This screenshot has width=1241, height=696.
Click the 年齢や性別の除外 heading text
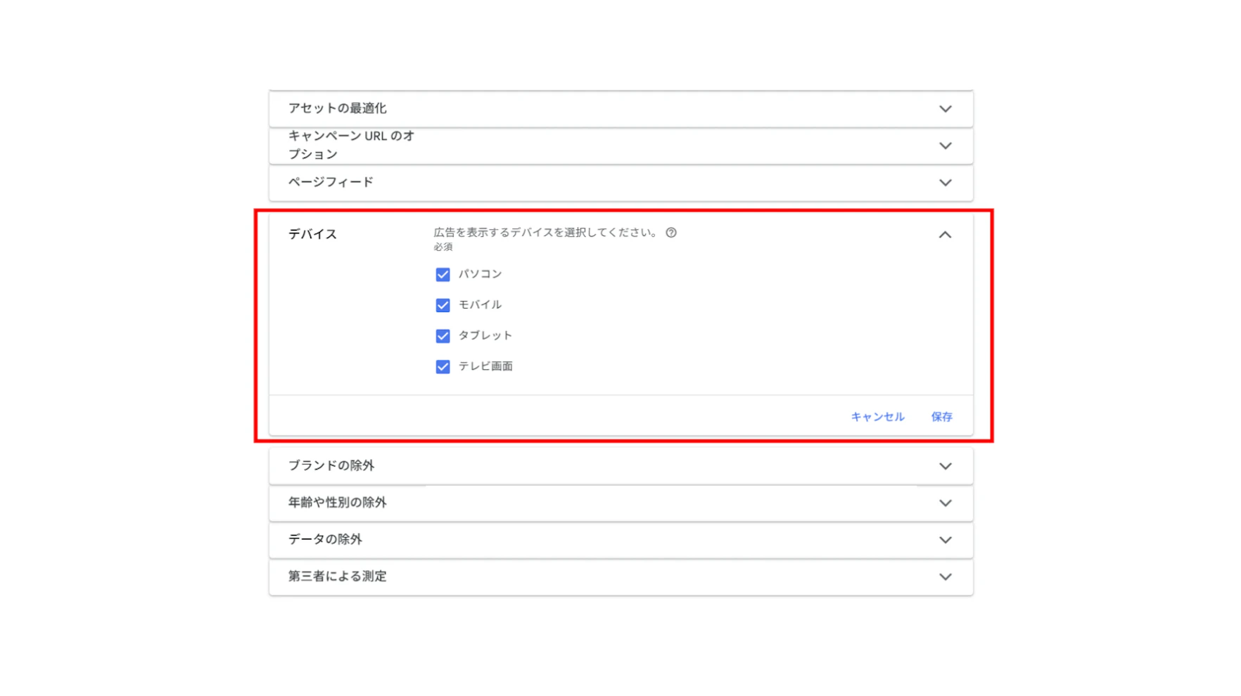[337, 503]
